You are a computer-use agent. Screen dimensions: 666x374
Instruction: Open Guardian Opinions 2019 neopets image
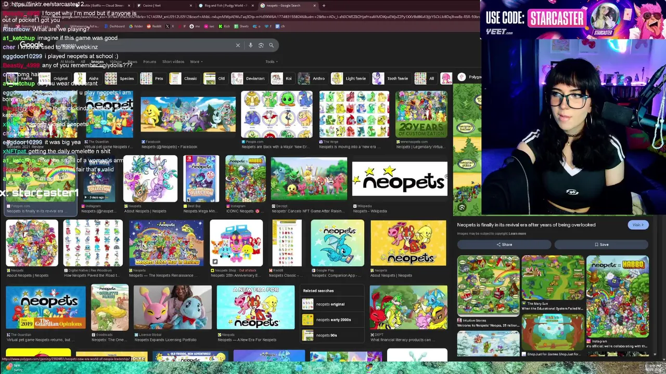(x=46, y=308)
